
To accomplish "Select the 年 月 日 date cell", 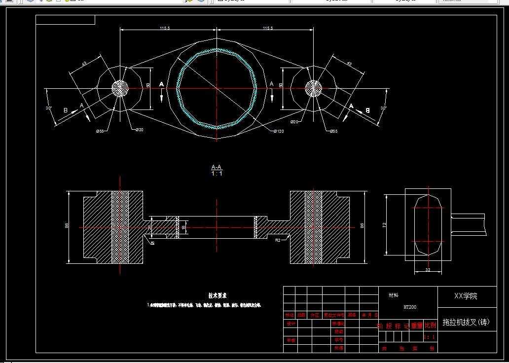I will click(x=370, y=315).
